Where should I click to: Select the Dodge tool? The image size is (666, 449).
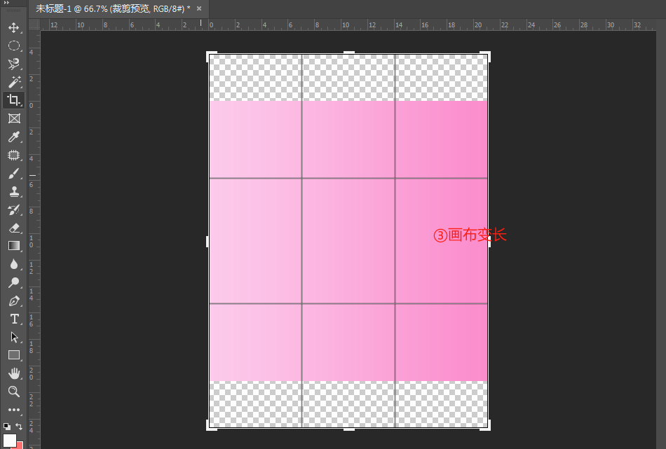[x=13, y=282]
